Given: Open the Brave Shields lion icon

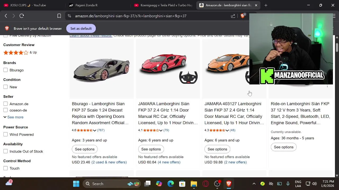Looking at the screenshot, I should [242, 16].
